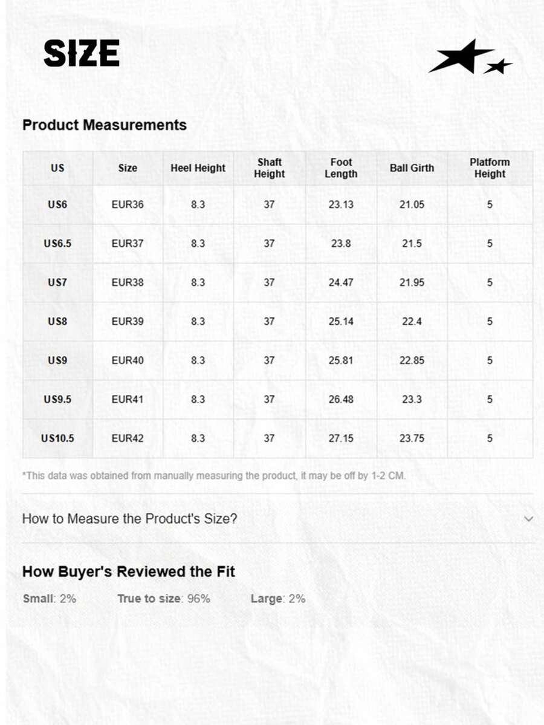Click the "True to size: 96%" fit label

tap(164, 599)
